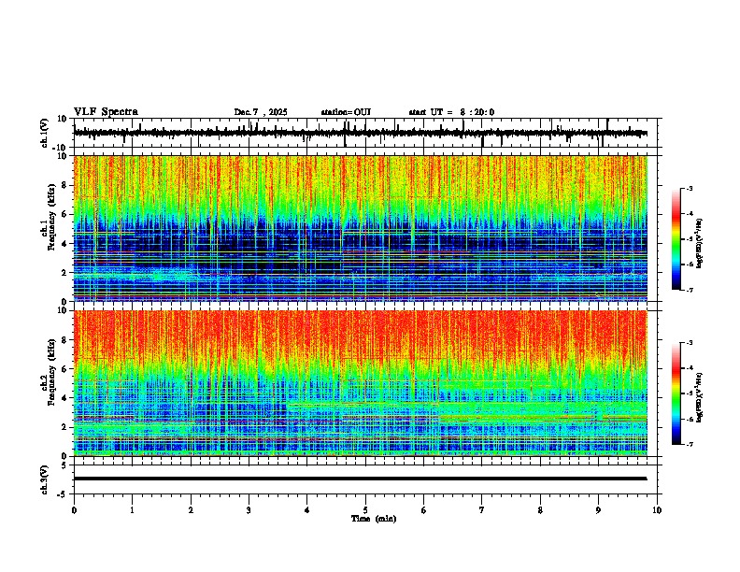740x572 pixels.
Task: Click the 'ch.3(V)' axis label
Action: coord(45,479)
